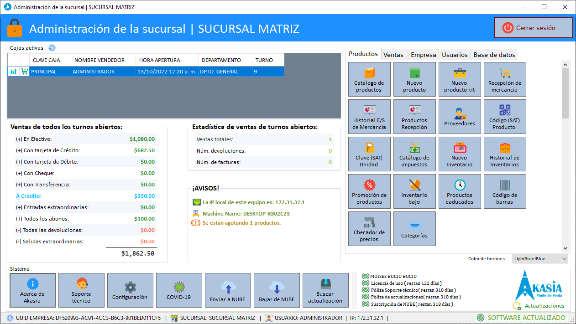
Task: Click the Cerrar sesión button
Action: [x=533, y=28]
